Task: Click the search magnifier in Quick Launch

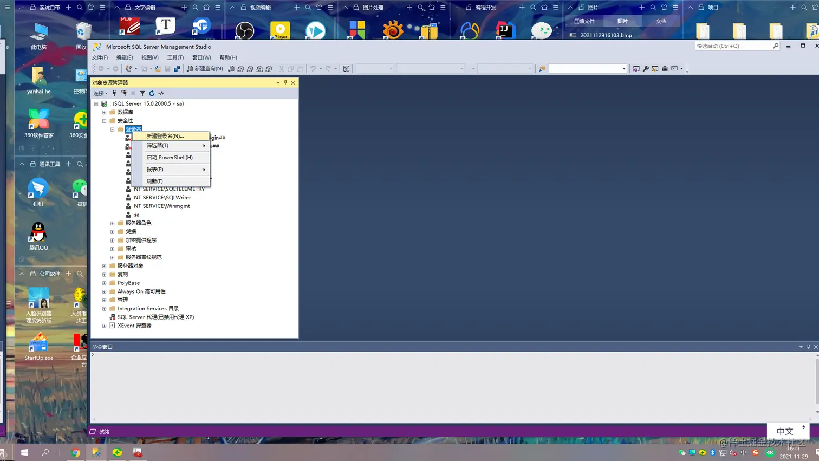Action: coord(776,46)
